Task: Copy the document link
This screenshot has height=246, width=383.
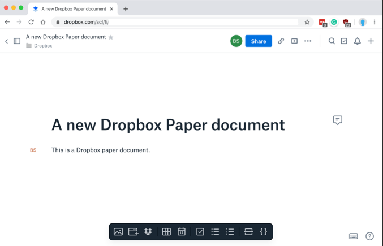Action: 281,41
